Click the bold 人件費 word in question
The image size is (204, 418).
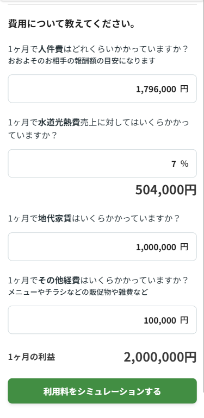51,49
